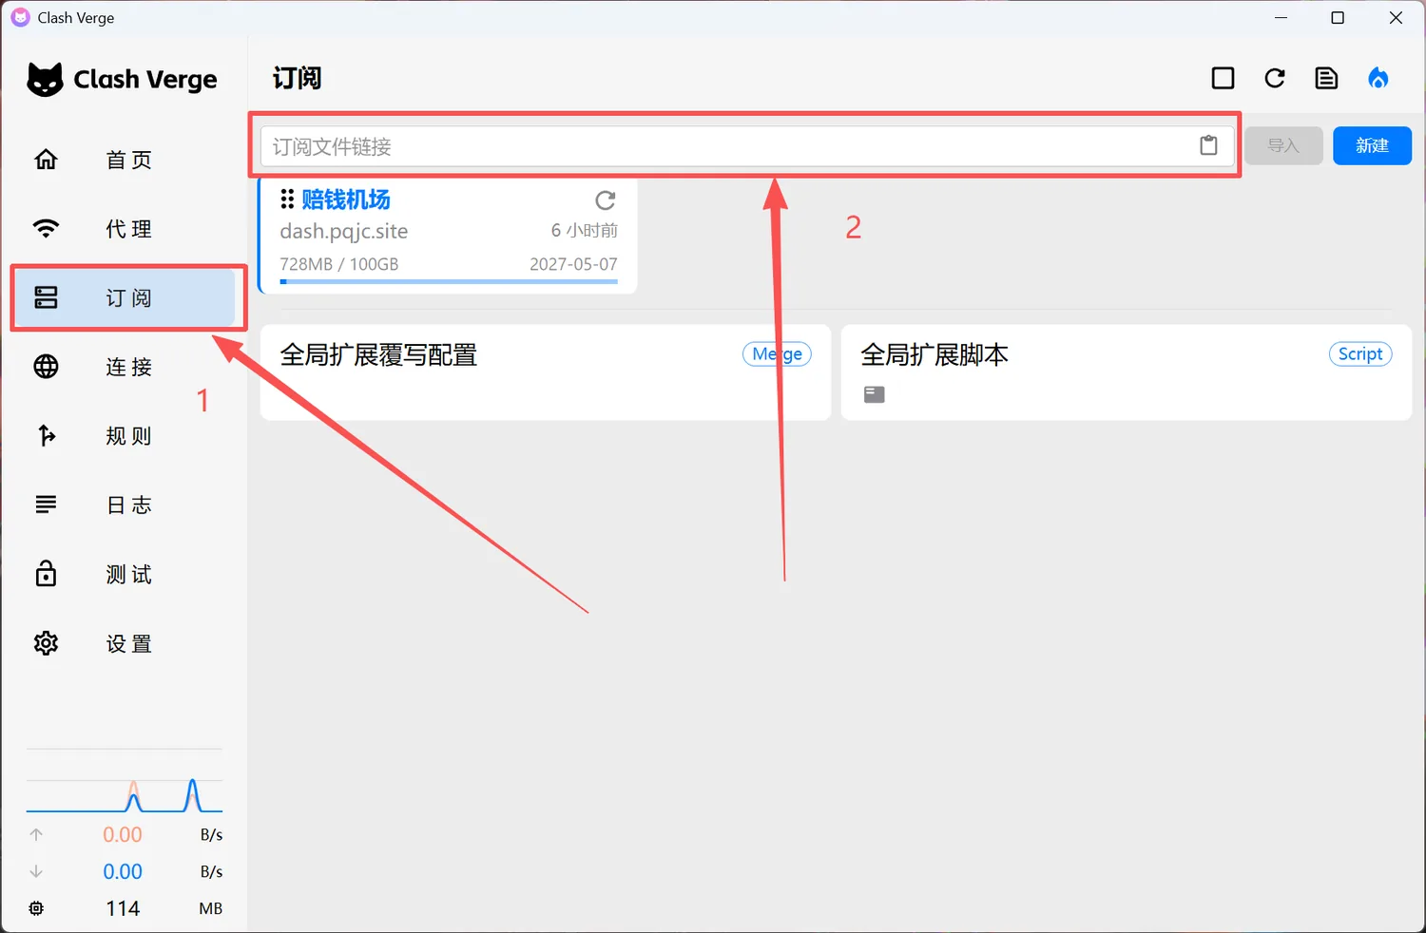Open the 日志 logs page
Screen dimensions: 1426x933
pos(124,505)
